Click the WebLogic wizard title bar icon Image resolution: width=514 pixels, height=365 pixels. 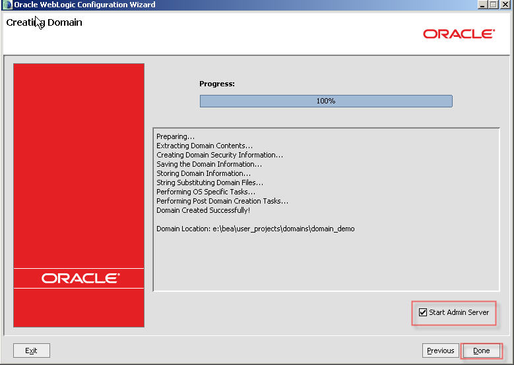(7, 5)
